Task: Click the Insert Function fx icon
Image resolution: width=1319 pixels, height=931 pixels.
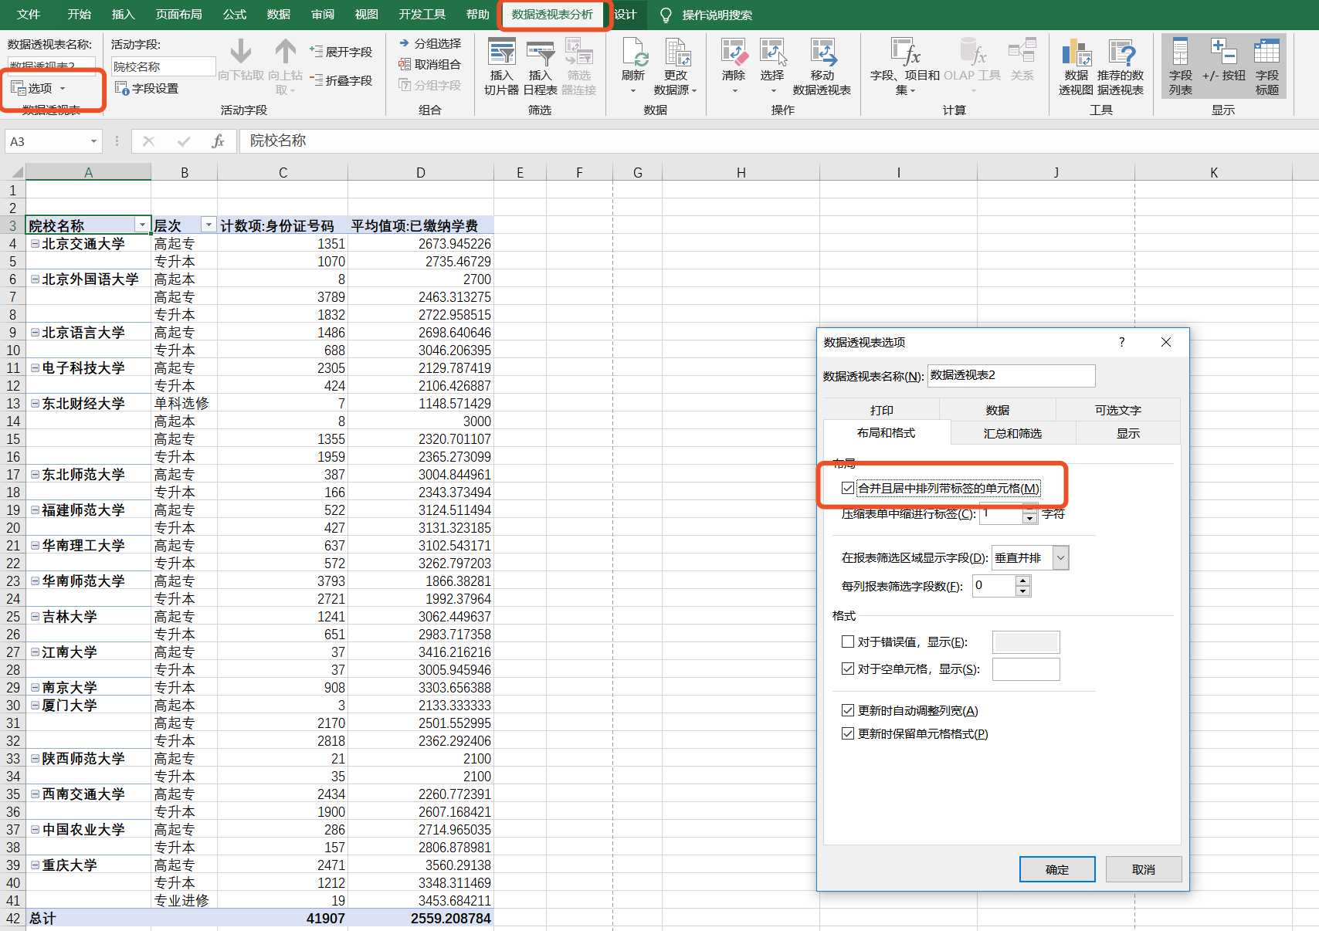Action: [218, 141]
